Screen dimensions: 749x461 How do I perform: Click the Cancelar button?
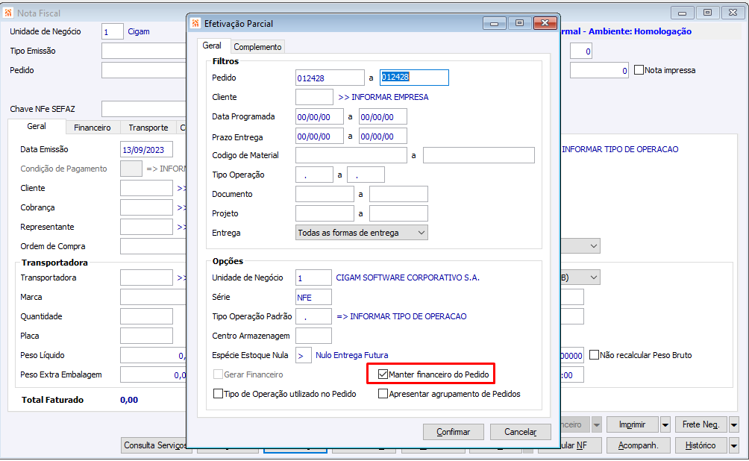(520, 432)
